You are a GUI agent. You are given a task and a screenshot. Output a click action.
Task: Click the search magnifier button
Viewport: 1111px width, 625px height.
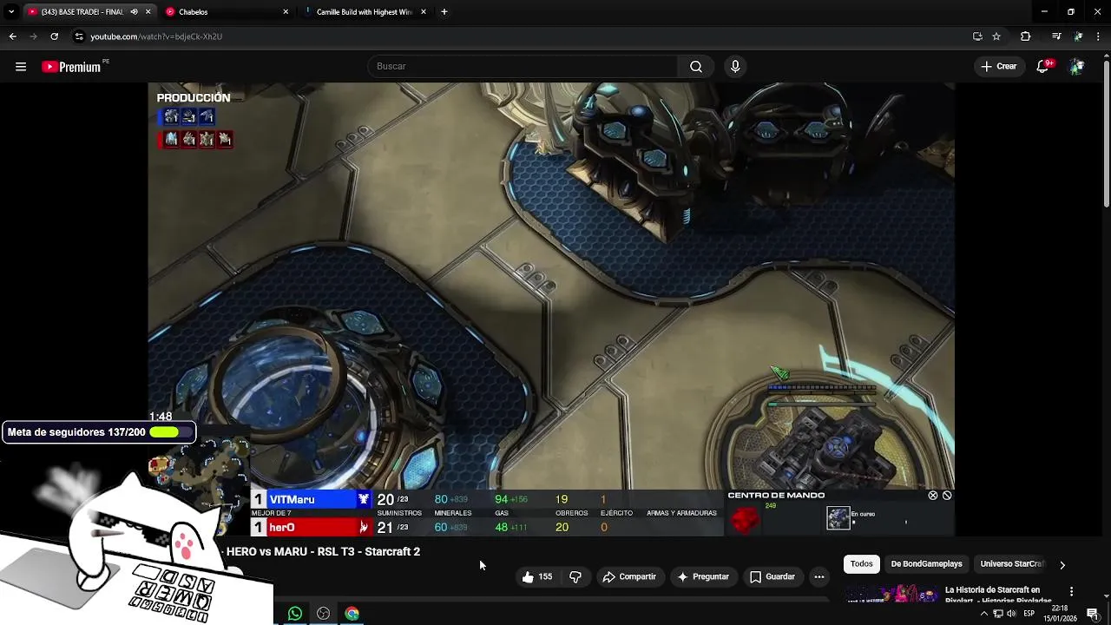click(x=696, y=67)
